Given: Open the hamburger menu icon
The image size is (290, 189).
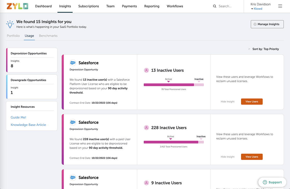Looking at the screenshot, I should click(280, 6).
